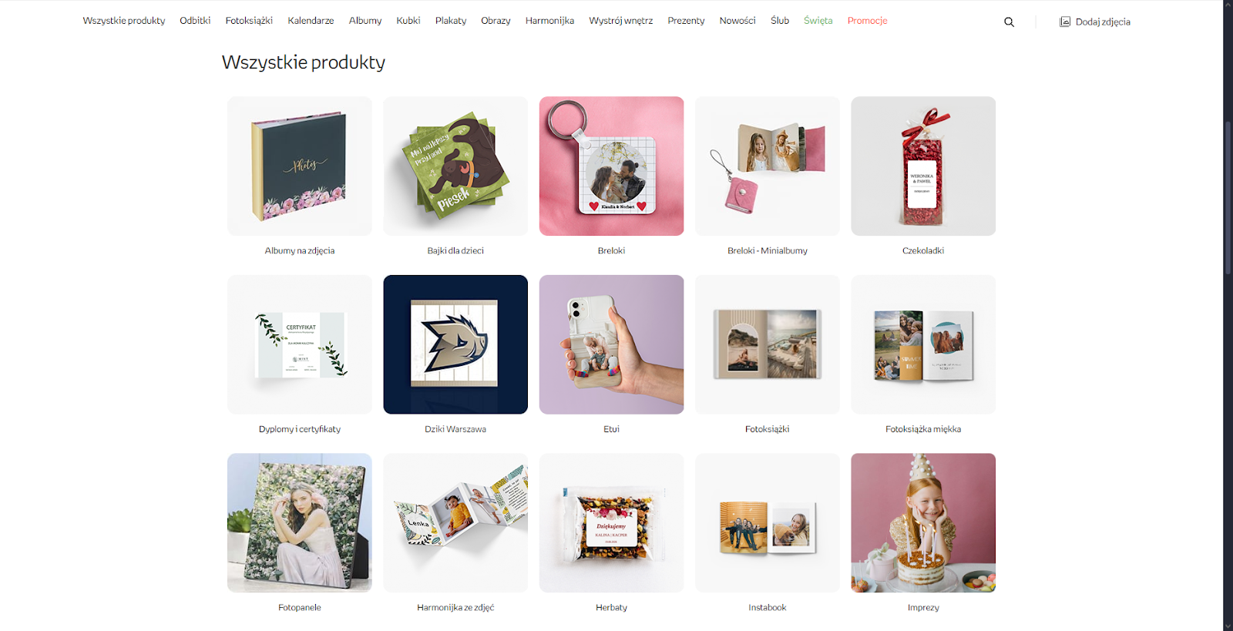Go to the Promocje menu item
The height and width of the screenshot is (631, 1233).
coord(867,21)
